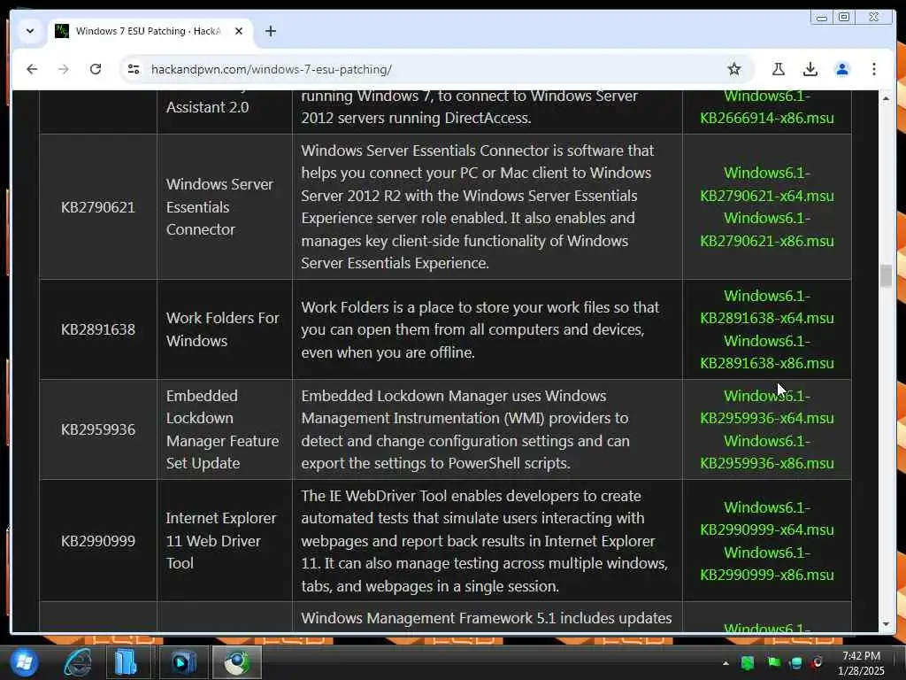Open the profile avatar icon

pyautogui.click(x=842, y=69)
